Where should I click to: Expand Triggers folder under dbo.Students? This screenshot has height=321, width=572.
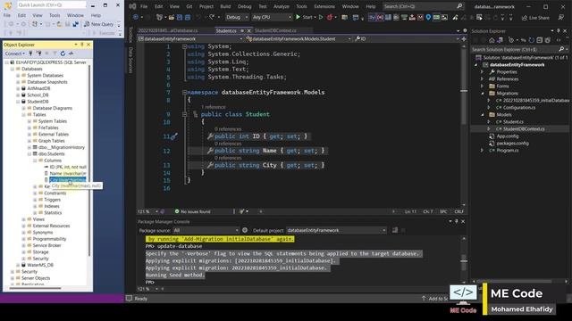click(x=36, y=200)
